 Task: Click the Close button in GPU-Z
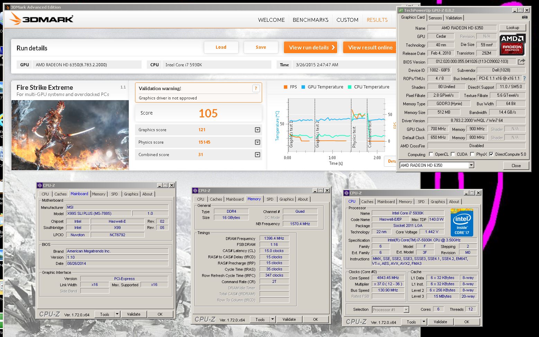point(516,165)
